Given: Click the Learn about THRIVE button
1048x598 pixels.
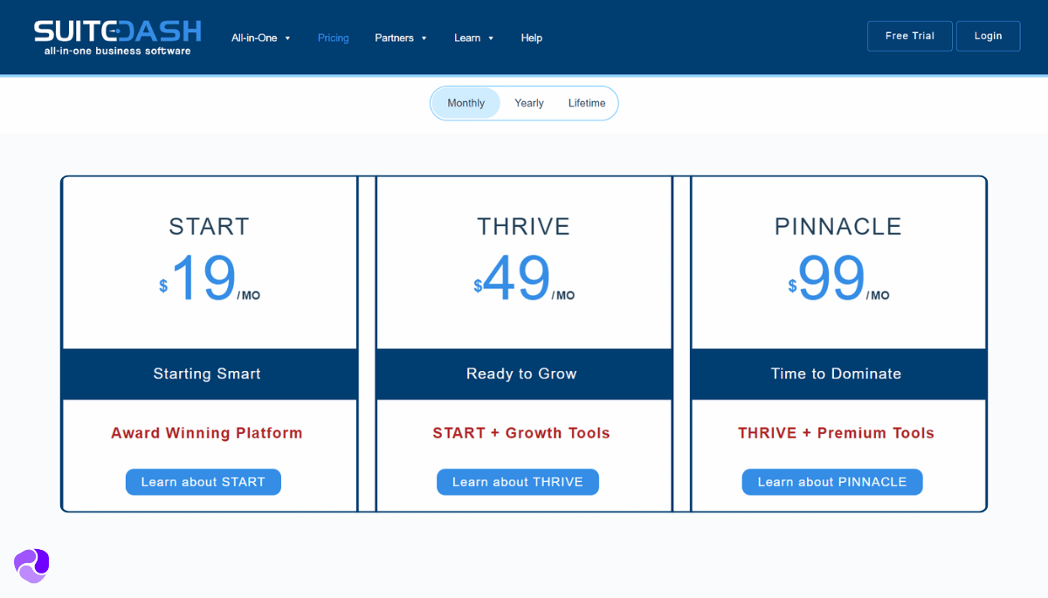Looking at the screenshot, I should pos(517,482).
